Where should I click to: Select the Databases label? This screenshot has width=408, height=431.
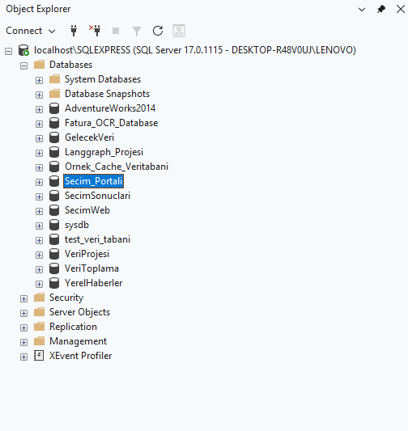70,65
